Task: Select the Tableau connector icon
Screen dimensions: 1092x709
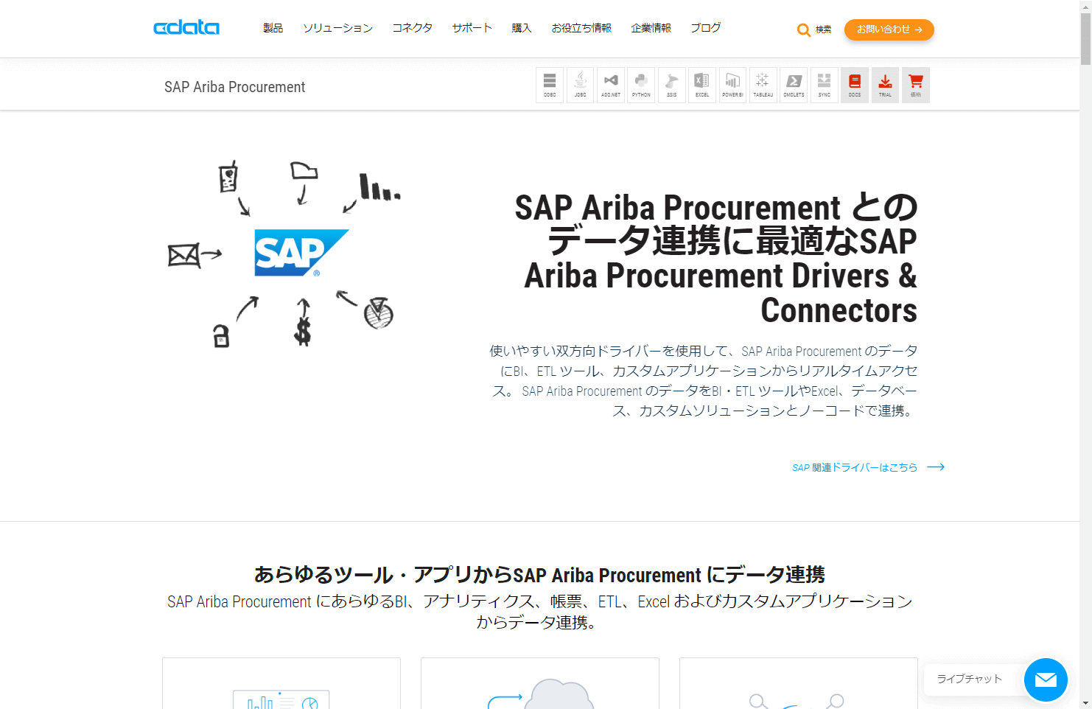Action: pos(763,85)
